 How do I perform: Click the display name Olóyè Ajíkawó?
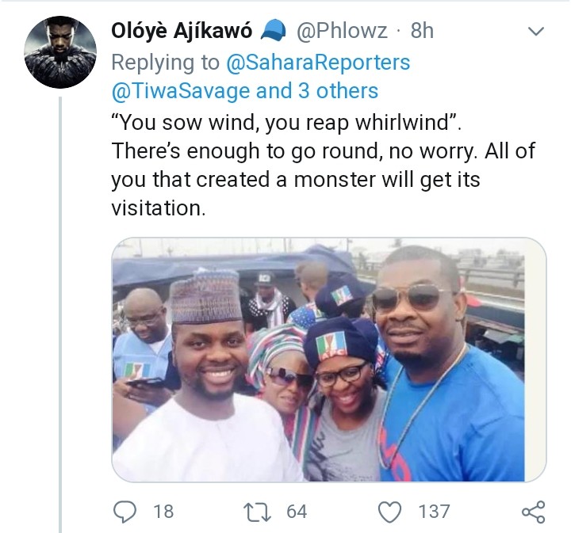182,31
